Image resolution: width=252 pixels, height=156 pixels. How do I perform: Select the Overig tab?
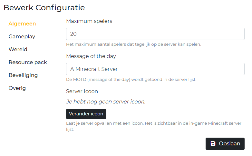point(17,88)
